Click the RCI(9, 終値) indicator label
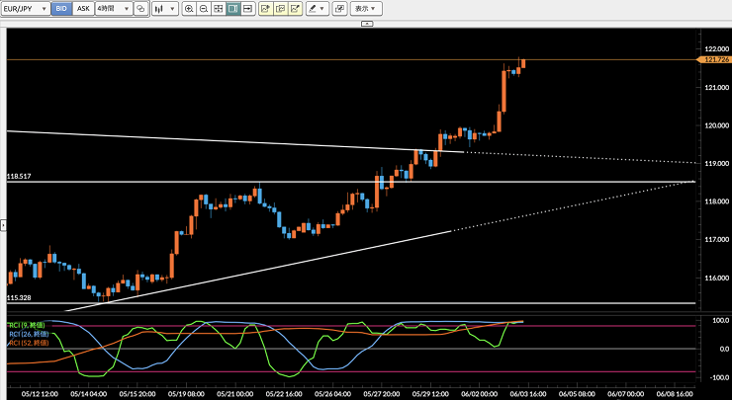This screenshot has width=732, height=400. 27,325
